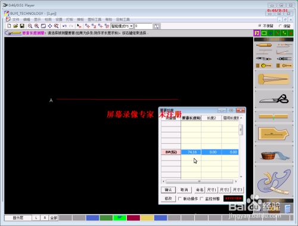Click the 命名 button
Viewport: 298px width, 226px height.
[200, 190]
